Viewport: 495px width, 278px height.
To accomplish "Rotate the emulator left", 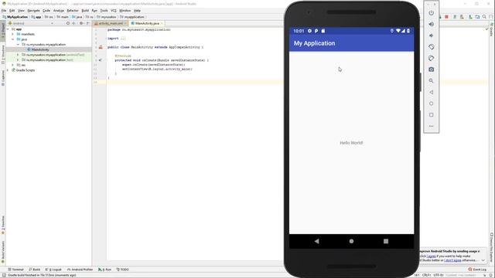I will click(432, 47).
